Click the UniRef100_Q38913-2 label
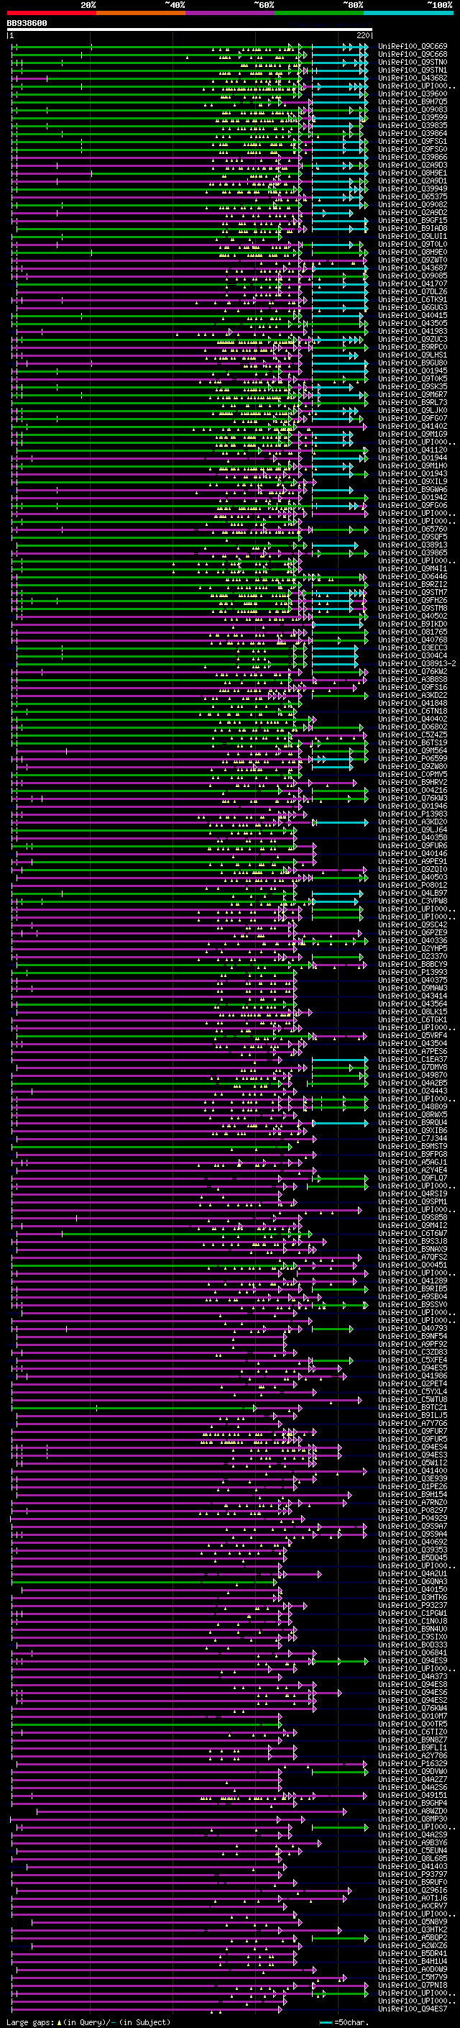This screenshot has height=2028, width=460. point(418,664)
